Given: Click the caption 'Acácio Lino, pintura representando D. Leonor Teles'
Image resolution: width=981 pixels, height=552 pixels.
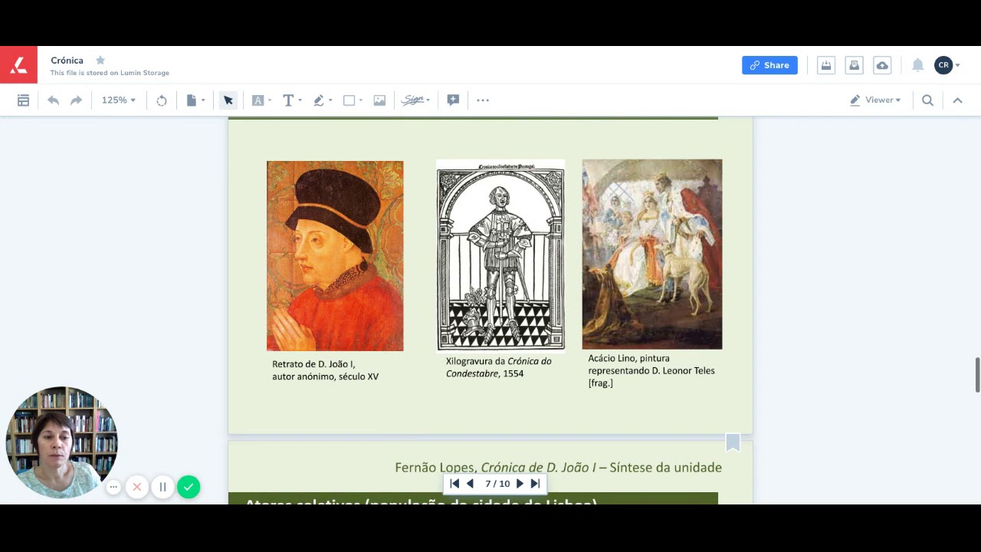Looking at the screenshot, I should pyautogui.click(x=651, y=364).
